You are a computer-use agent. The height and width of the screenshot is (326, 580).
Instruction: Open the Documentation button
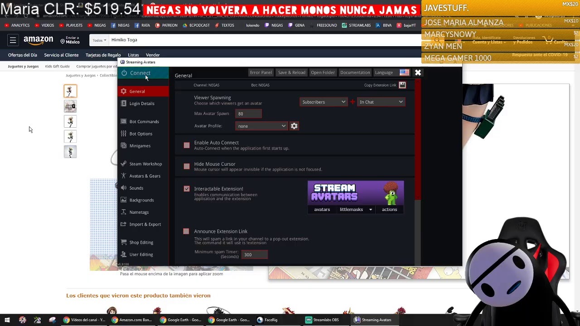(x=355, y=72)
